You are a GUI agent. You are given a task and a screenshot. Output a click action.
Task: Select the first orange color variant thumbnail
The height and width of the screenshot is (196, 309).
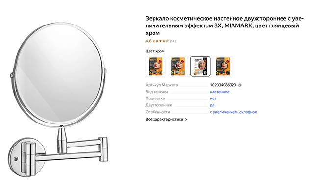[x=155, y=67]
